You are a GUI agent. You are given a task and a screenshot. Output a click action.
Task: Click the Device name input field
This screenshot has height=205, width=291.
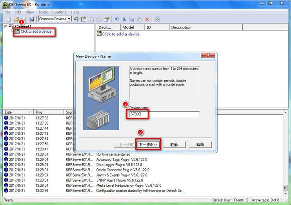pyautogui.click(x=164, y=114)
